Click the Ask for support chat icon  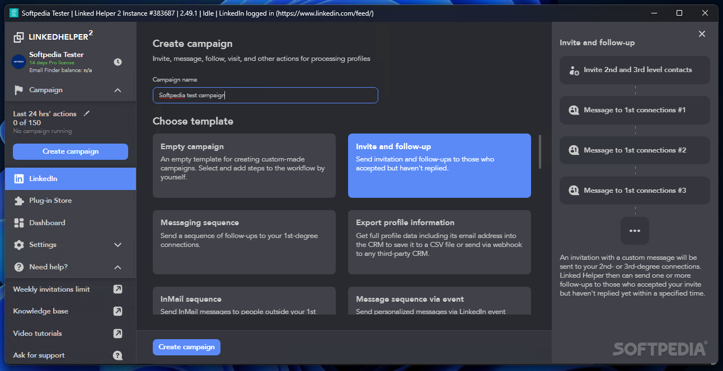[118, 355]
